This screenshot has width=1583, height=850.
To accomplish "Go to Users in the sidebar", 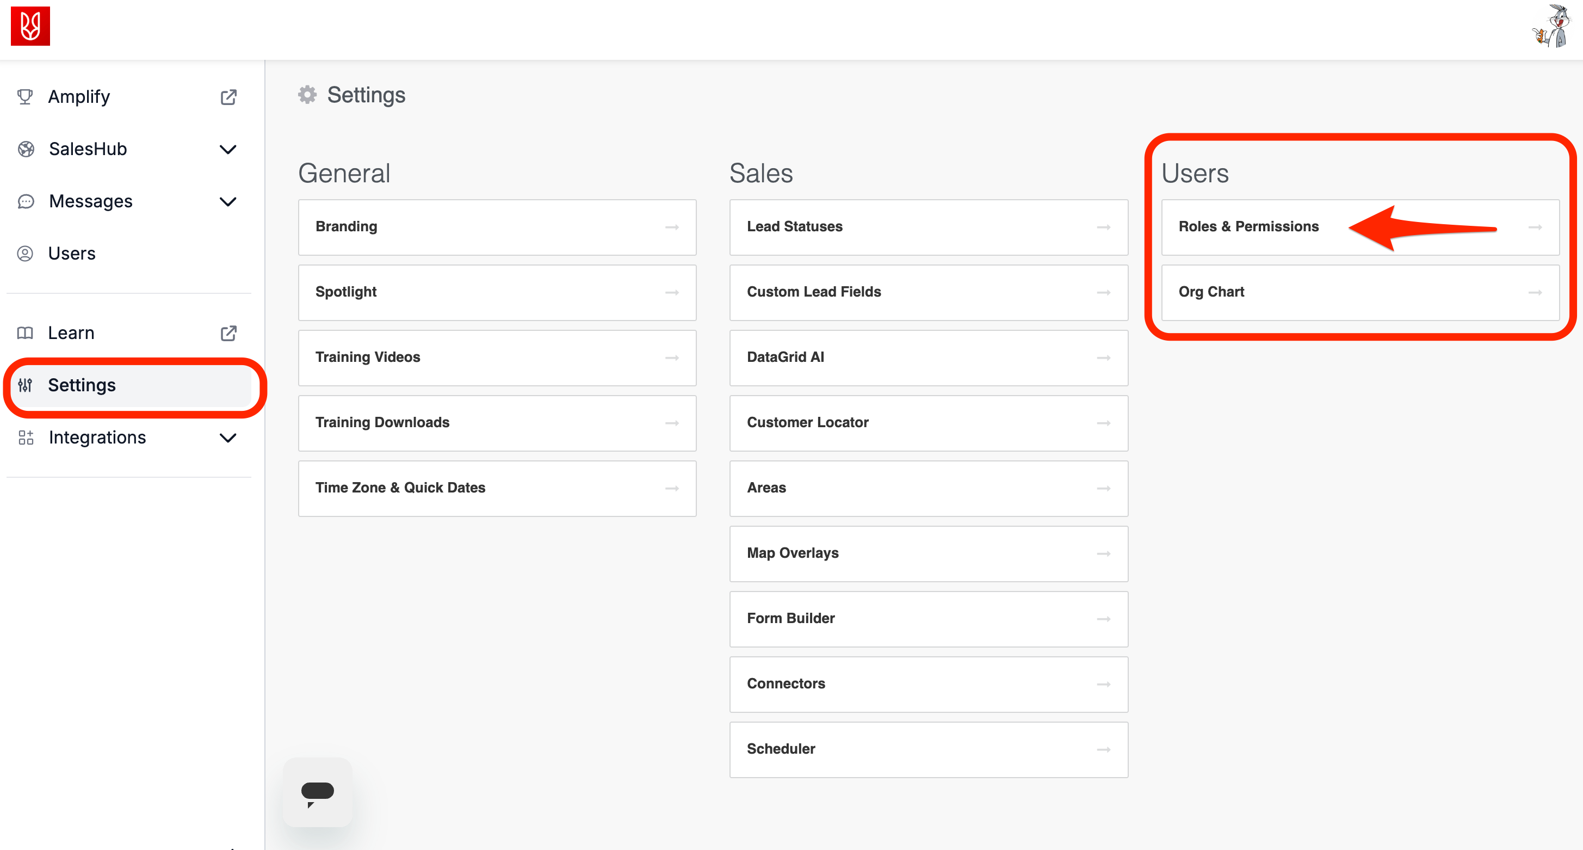I will pos(72,253).
